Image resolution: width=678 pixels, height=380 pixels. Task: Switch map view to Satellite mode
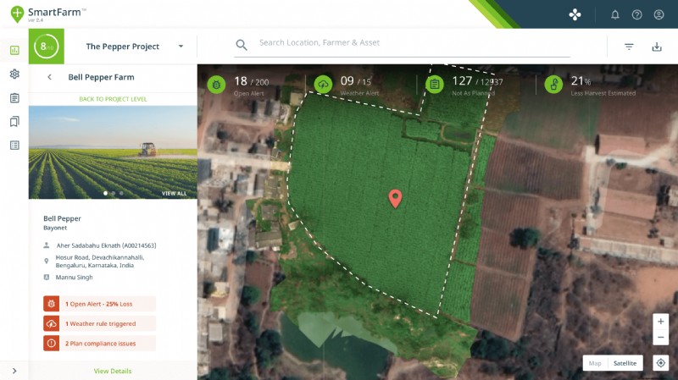coord(625,363)
